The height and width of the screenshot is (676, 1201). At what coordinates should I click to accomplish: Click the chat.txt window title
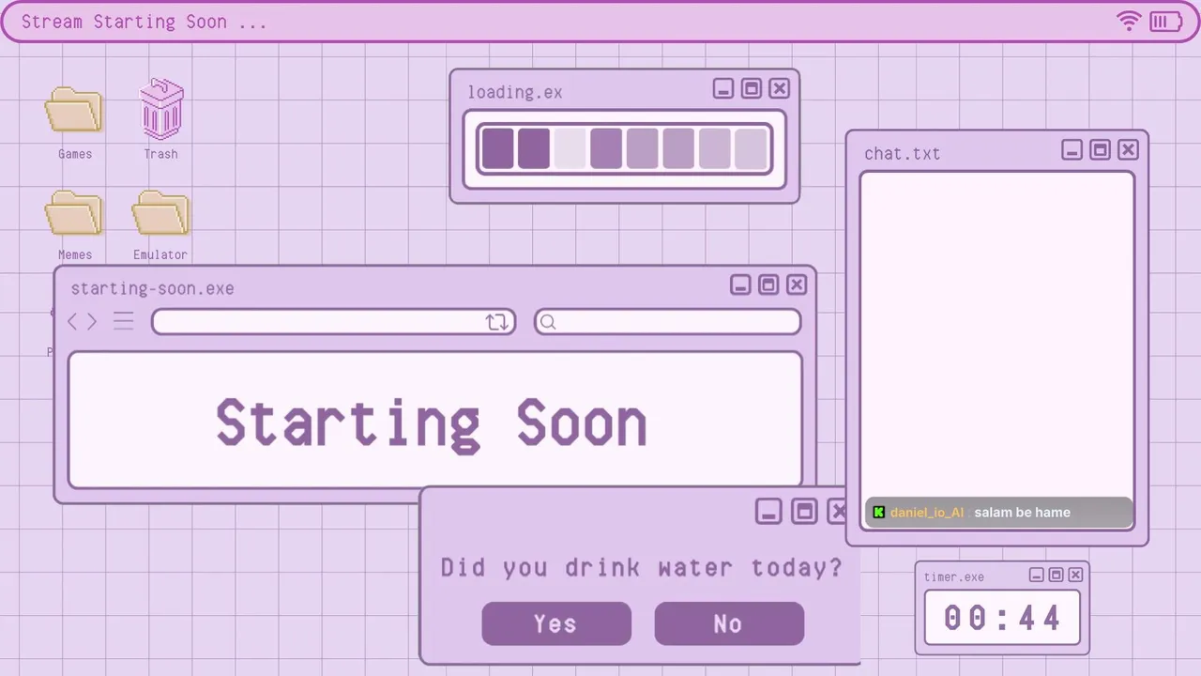(x=902, y=153)
